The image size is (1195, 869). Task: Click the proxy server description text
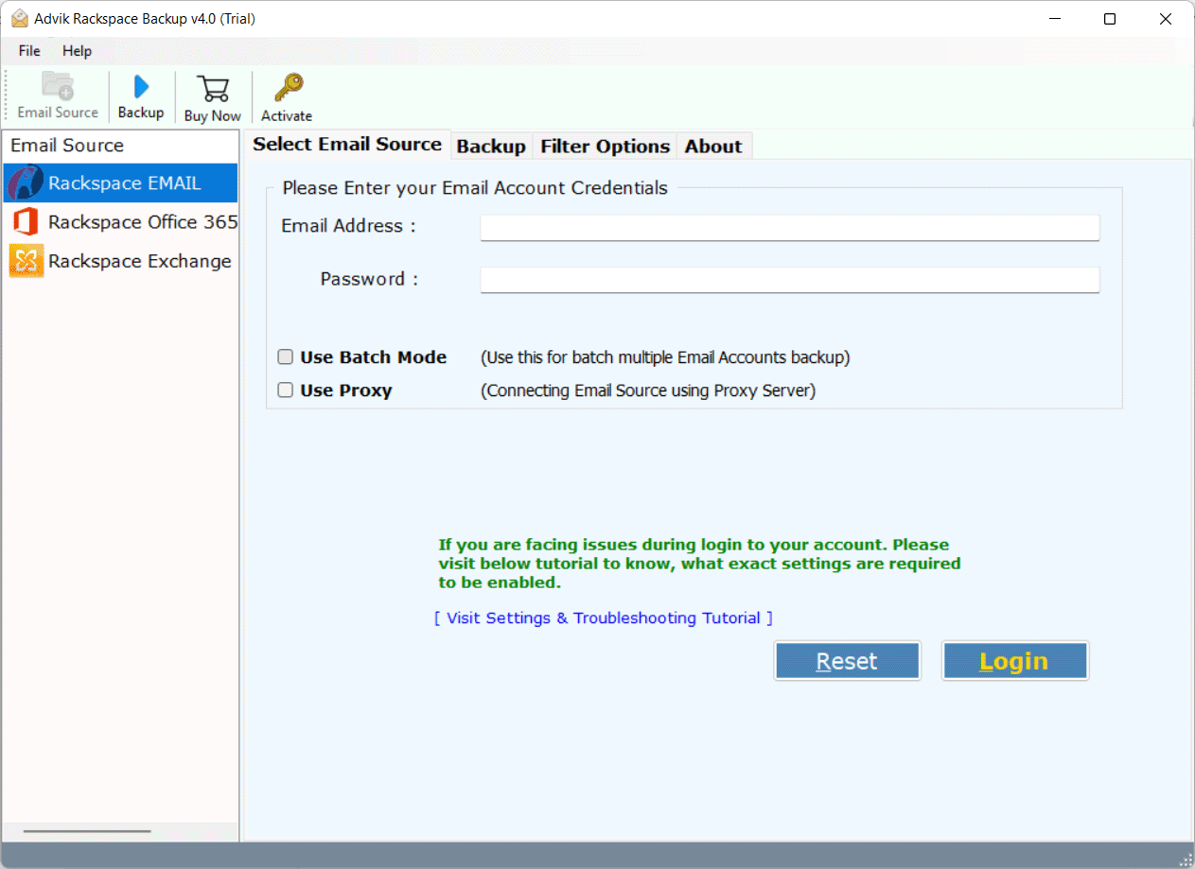click(648, 391)
